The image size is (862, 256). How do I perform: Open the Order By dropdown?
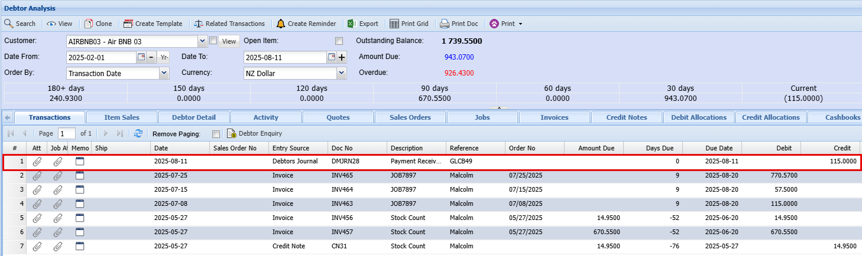(x=164, y=74)
